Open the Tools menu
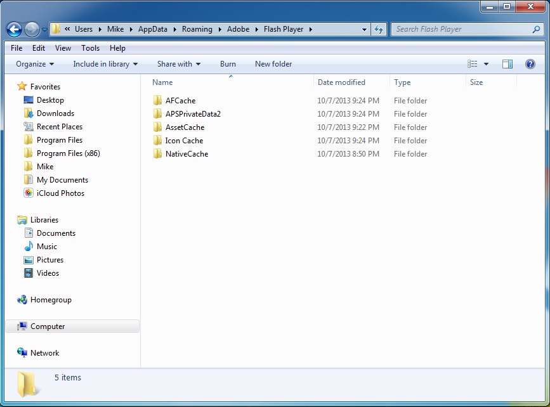This screenshot has height=407, width=550. point(90,48)
